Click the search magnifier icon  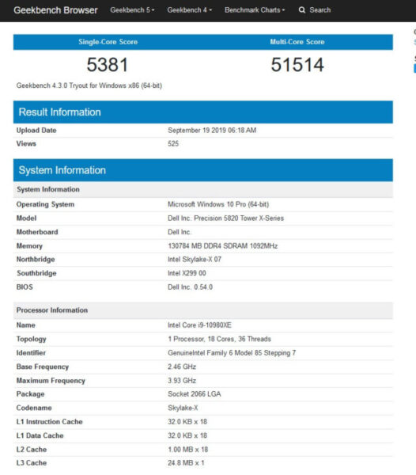click(x=301, y=10)
